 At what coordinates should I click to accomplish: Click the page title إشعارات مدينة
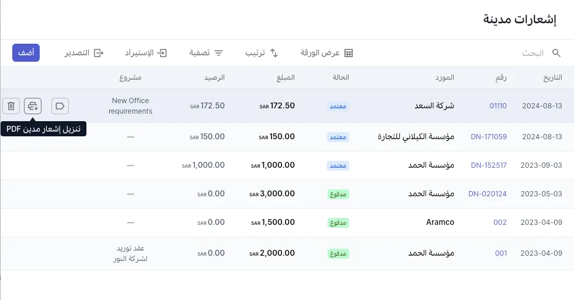pos(520,19)
